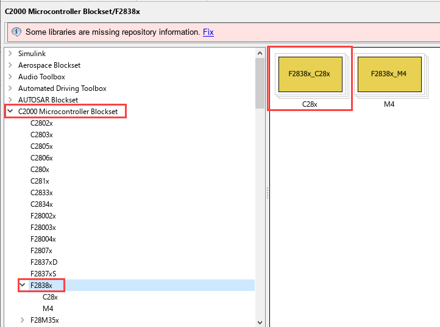Select the F2837xD library entry
The image size is (440, 327).
pos(44,262)
